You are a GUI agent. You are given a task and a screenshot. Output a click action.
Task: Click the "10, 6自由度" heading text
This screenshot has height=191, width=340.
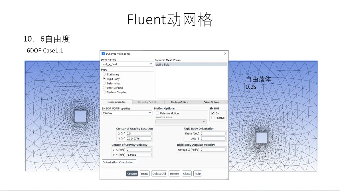pyautogui.click(x=46, y=39)
